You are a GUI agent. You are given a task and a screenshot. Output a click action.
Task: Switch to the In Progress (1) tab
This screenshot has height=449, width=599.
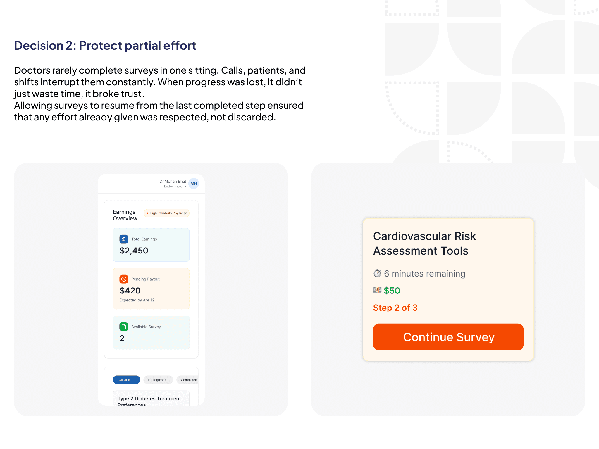click(158, 380)
